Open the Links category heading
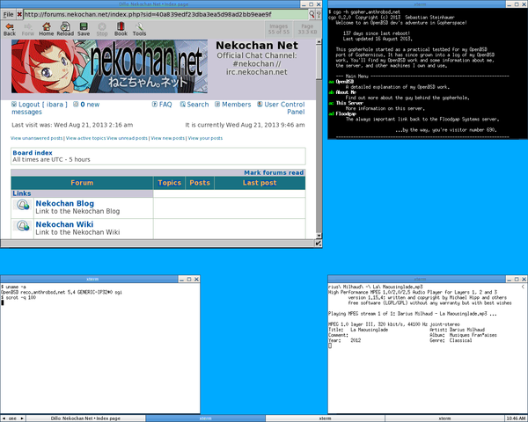Viewport: 528px width, 422px height. pos(21,193)
